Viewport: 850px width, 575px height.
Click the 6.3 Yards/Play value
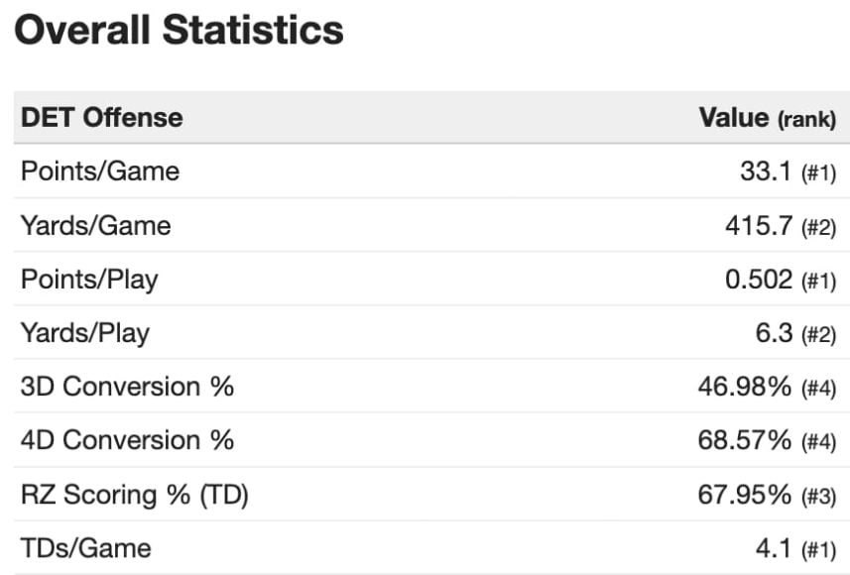774,333
